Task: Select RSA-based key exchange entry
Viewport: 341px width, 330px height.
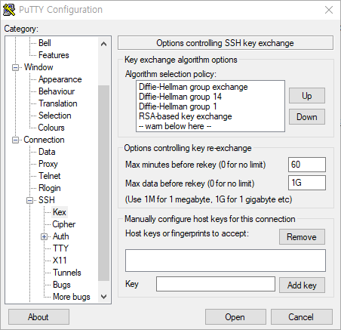Action: pyautogui.click(x=186, y=116)
